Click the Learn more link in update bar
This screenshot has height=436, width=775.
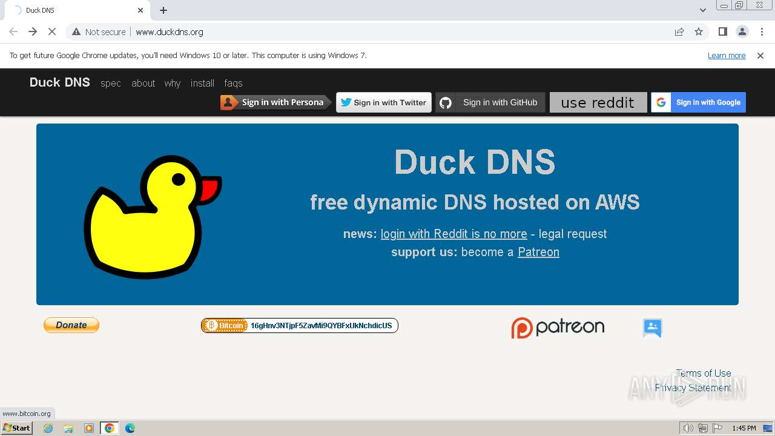click(727, 55)
